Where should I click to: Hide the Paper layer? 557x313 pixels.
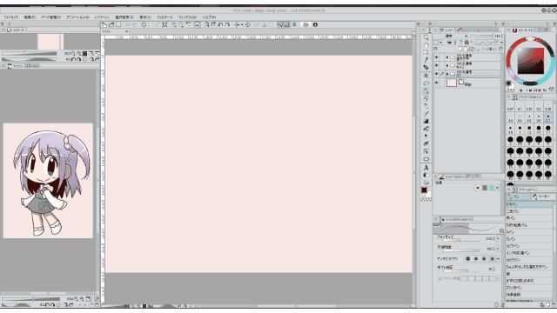pyautogui.click(x=437, y=83)
